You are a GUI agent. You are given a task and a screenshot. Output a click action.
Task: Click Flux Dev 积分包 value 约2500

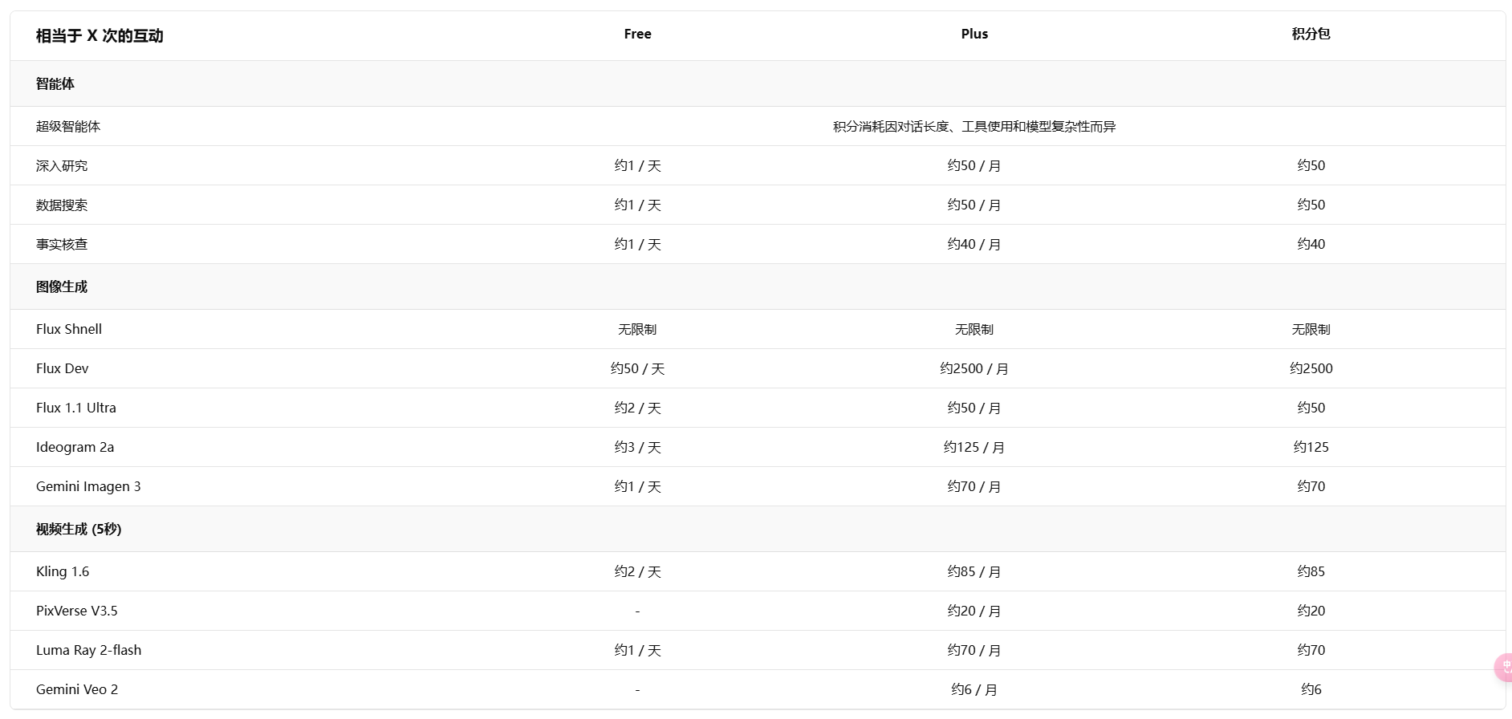pyautogui.click(x=1311, y=368)
